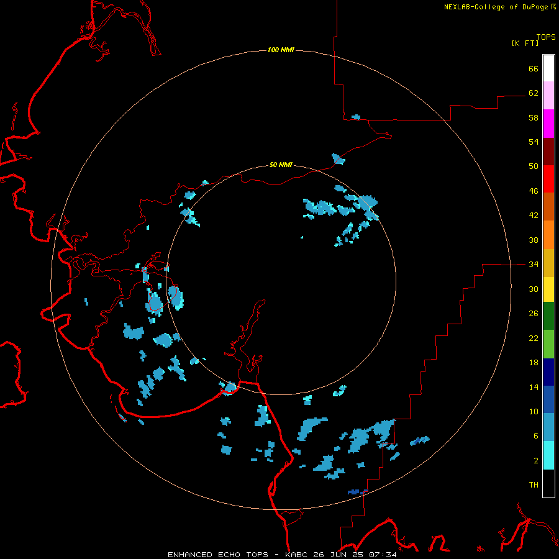The width and height of the screenshot is (559, 559).
Task: Click the legend value 38
Action: [x=534, y=240]
